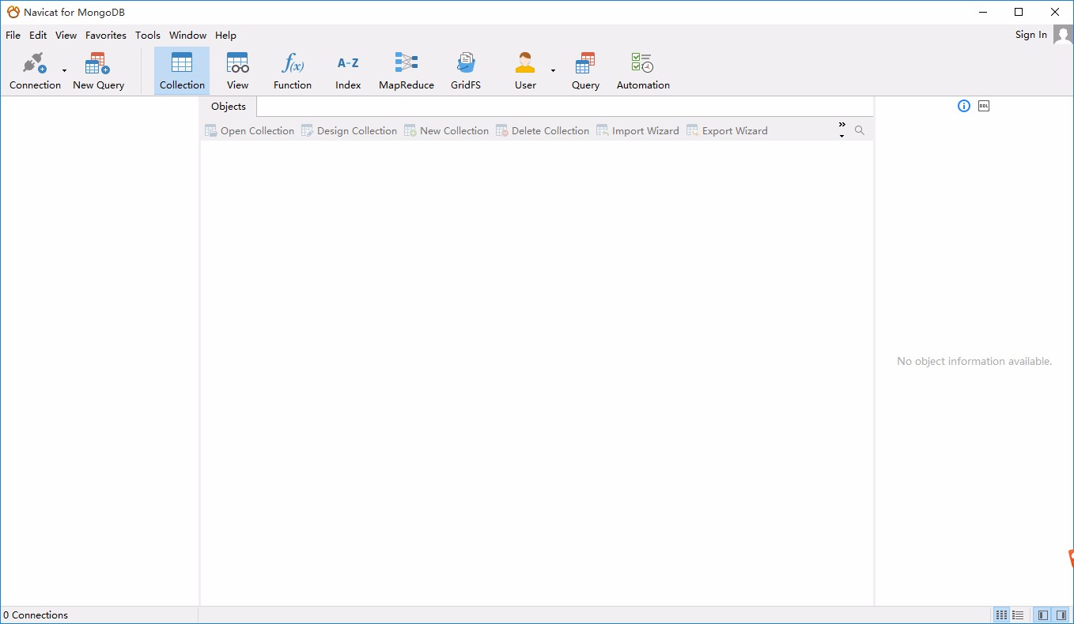Open the View objects button
The width and height of the screenshot is (1074, 624).
[x=237, y=71]
